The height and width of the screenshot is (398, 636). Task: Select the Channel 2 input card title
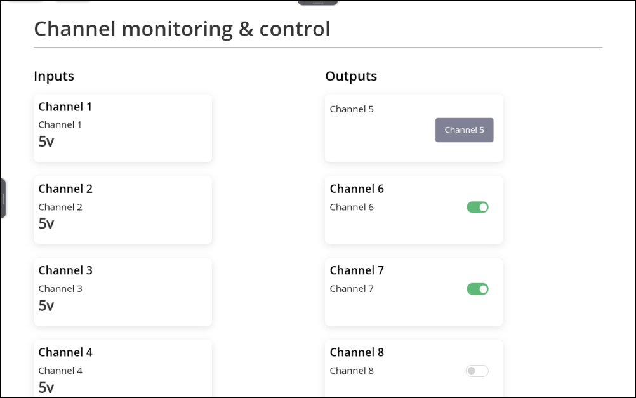65,189
